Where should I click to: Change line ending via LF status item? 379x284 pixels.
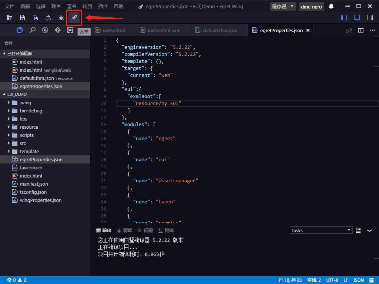click(x=346, y=280)
